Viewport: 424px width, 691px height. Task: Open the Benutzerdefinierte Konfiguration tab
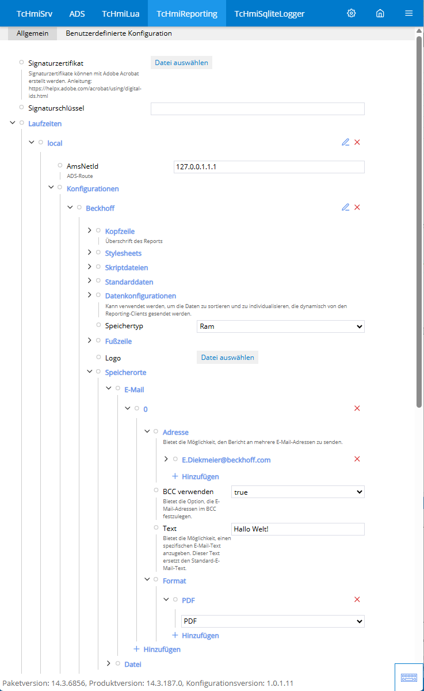point(119,33)
